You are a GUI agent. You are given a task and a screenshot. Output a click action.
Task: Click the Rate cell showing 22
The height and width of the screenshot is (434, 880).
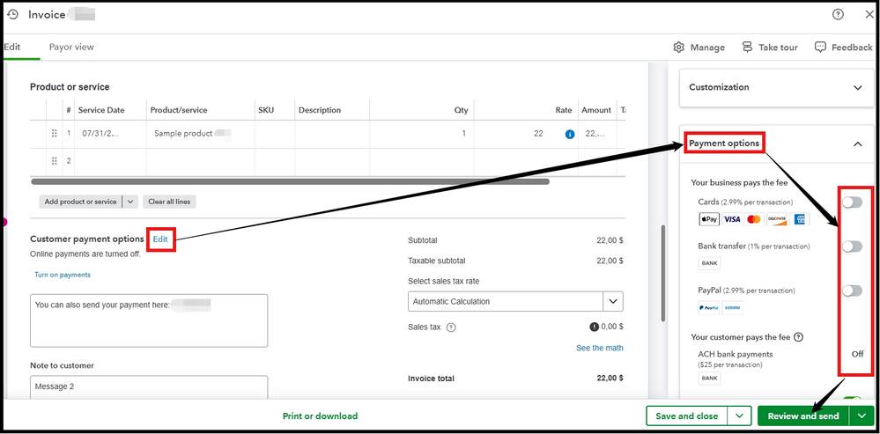527,134
